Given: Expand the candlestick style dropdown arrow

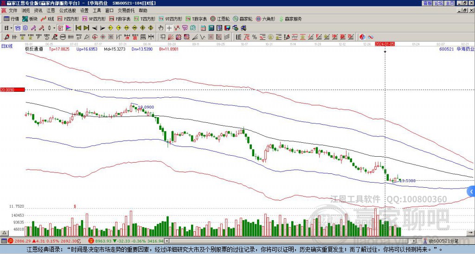Looking at the screenshot, I should pos(54,28).
